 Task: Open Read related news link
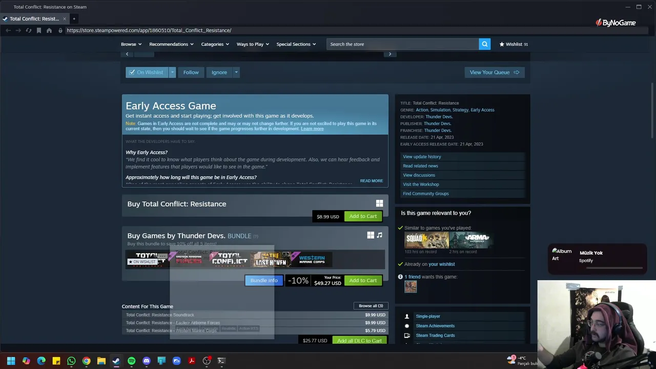tap(420, 166)
